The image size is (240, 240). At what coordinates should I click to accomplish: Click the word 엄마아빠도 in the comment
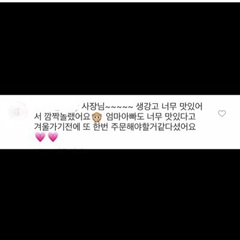[x=125, y=117]
